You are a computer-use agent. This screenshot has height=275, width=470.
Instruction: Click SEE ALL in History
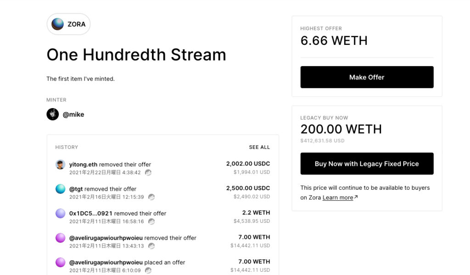coord(259,147)
